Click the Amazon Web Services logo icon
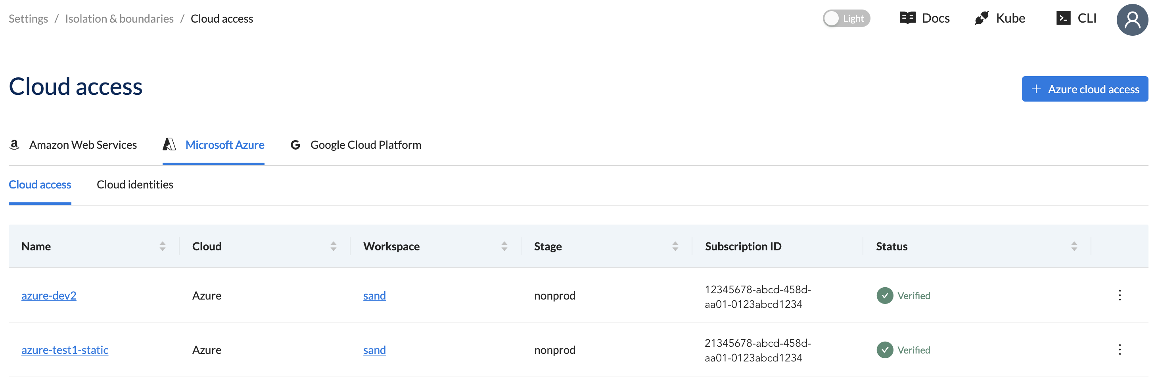Screen dimensions: 1158x392 (14, 145)
